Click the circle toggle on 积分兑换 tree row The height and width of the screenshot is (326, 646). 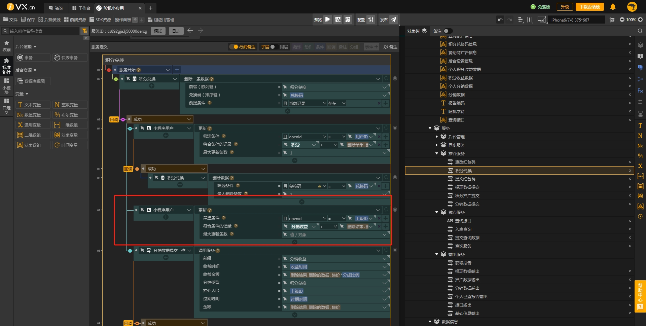(x=630, y=171)
